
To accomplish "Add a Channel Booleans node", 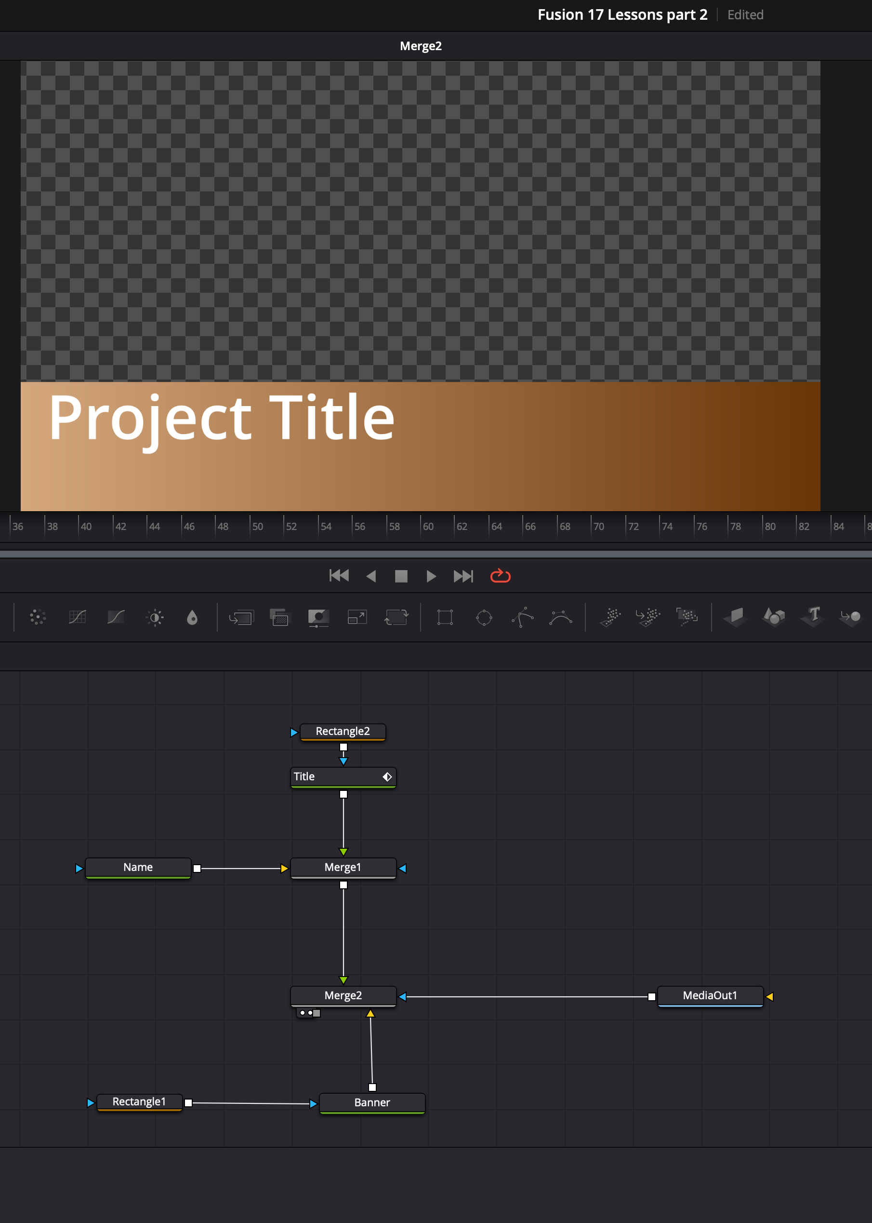I will pos(280,617).
